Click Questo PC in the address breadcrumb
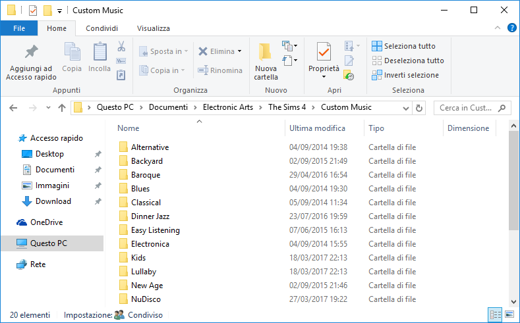Image resolution: width=520 pixels, height=323 pixels. pos(115,107)
